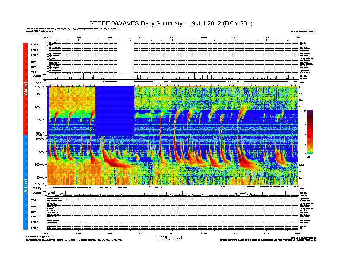Click the 0:00 tick on top time axis
This screenshot has height=264, width=342.
click(47, 38)
